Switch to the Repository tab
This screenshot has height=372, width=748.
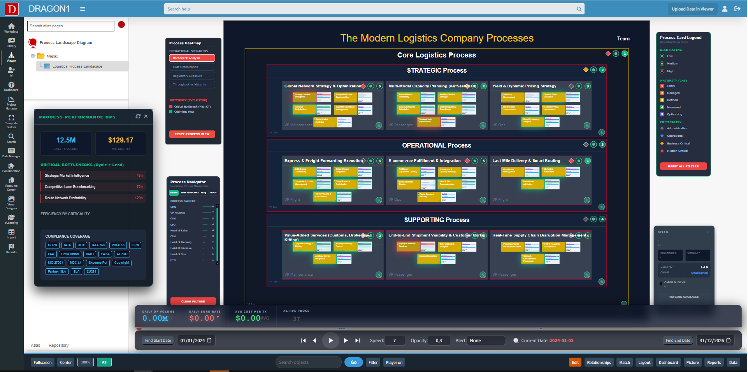pos(58,345)
